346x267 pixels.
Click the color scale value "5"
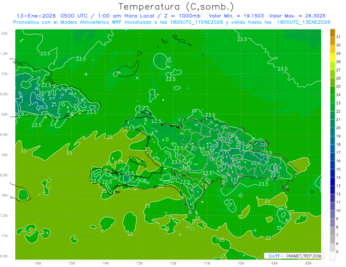(x=337, y=252)
